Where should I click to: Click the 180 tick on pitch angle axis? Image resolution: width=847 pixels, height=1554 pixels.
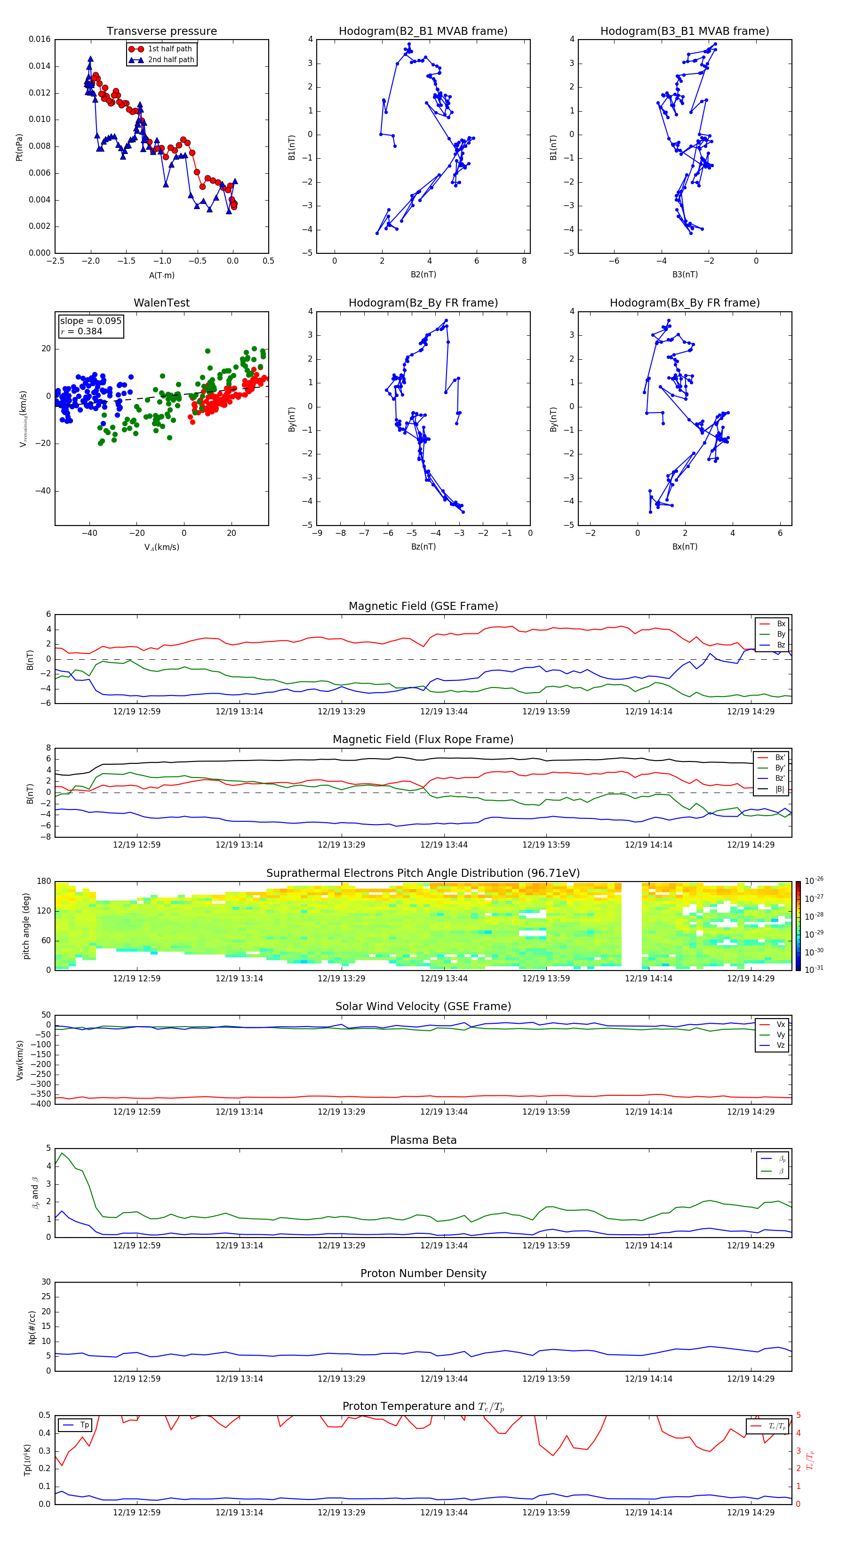(44, 882)
